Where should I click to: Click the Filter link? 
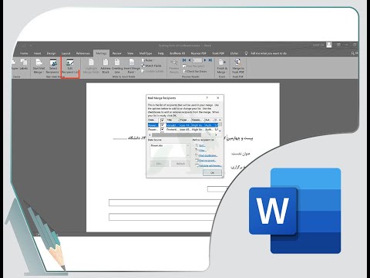[x=203, y=151]
